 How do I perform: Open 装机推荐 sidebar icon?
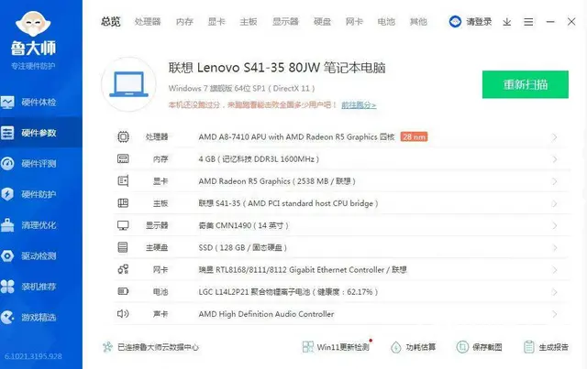(7, 287)
